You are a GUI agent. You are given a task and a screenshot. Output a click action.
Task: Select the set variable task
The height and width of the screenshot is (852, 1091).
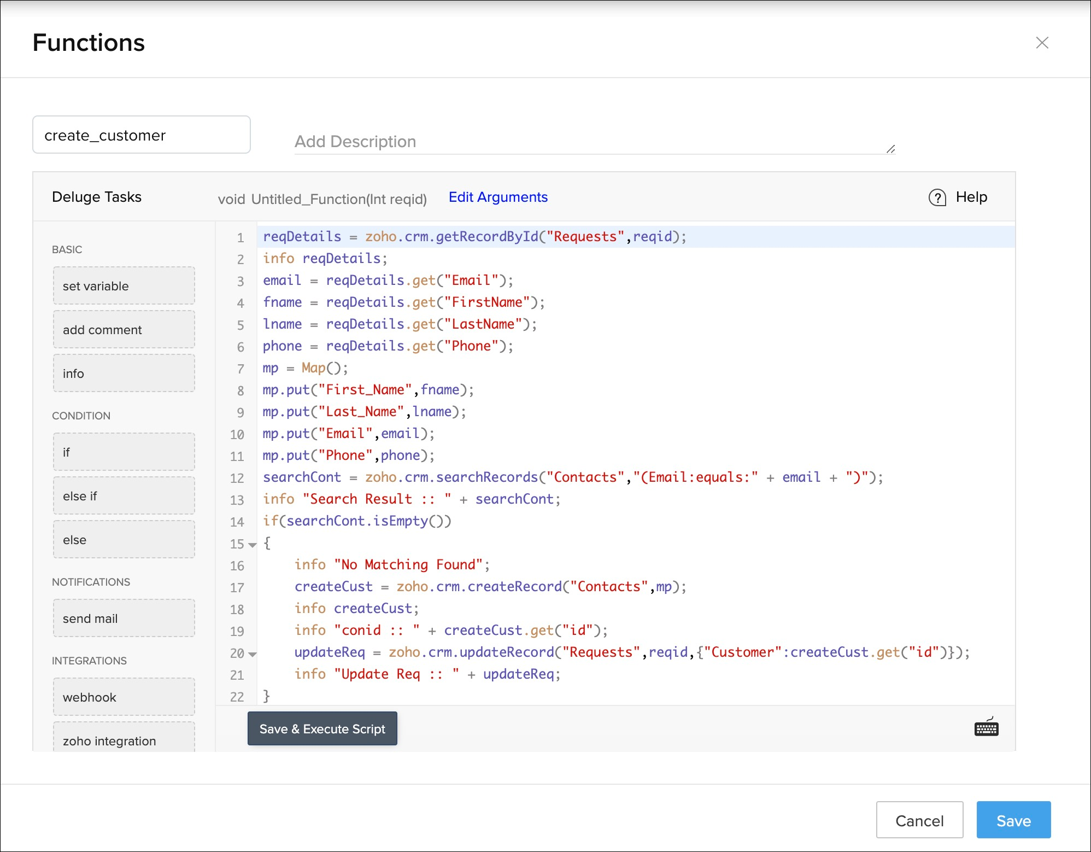pos(124,286)
